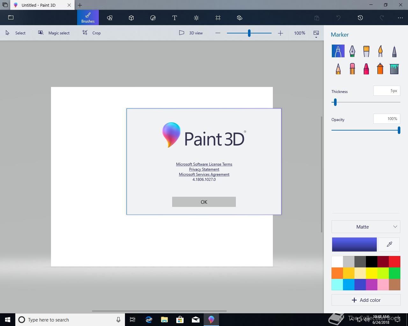Screen dimensions: 408x326
Task: Open the Privacy Statement link
Action: [x=204, y=169]
